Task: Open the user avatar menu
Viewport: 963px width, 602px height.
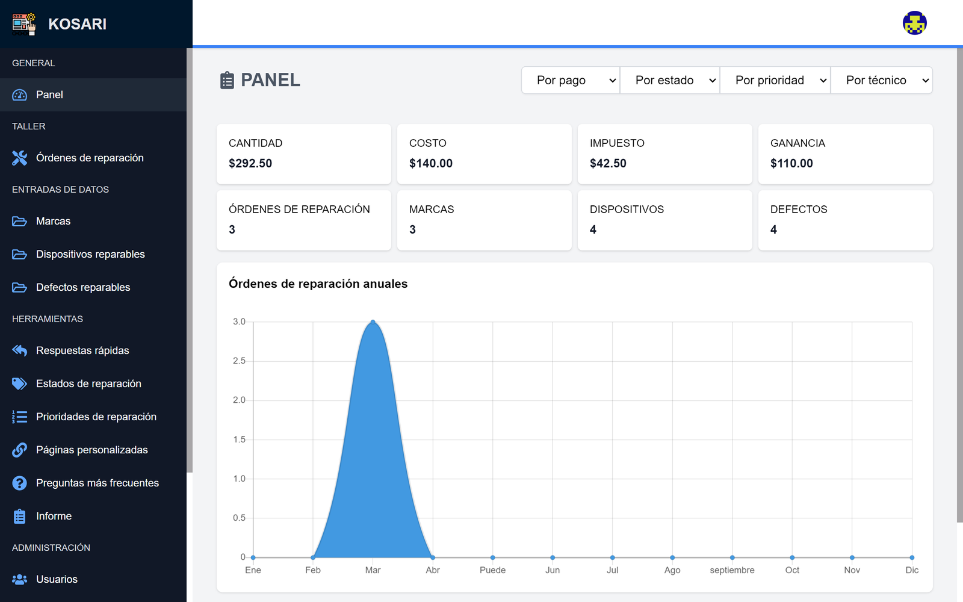Action: pyautogui.click(x=914, y=23)
